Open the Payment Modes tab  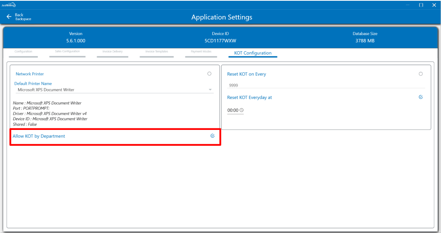[201, 52]
